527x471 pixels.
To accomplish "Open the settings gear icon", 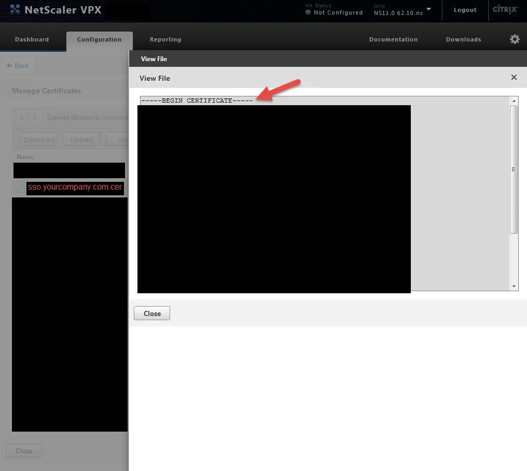I will pyautogui.click(x=515, y=39).
